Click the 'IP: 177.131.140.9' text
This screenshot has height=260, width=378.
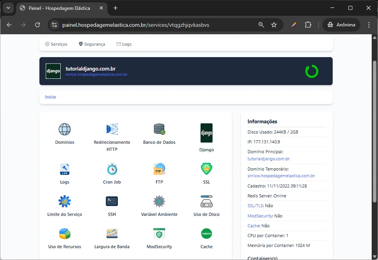pyautogui.click(x=264, y=142)
